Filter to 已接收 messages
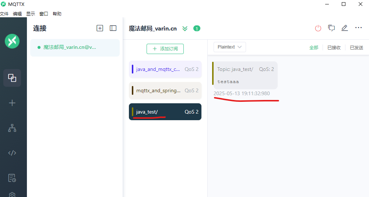The height and width of the screenshot is (197, 369). coord(334,48)
